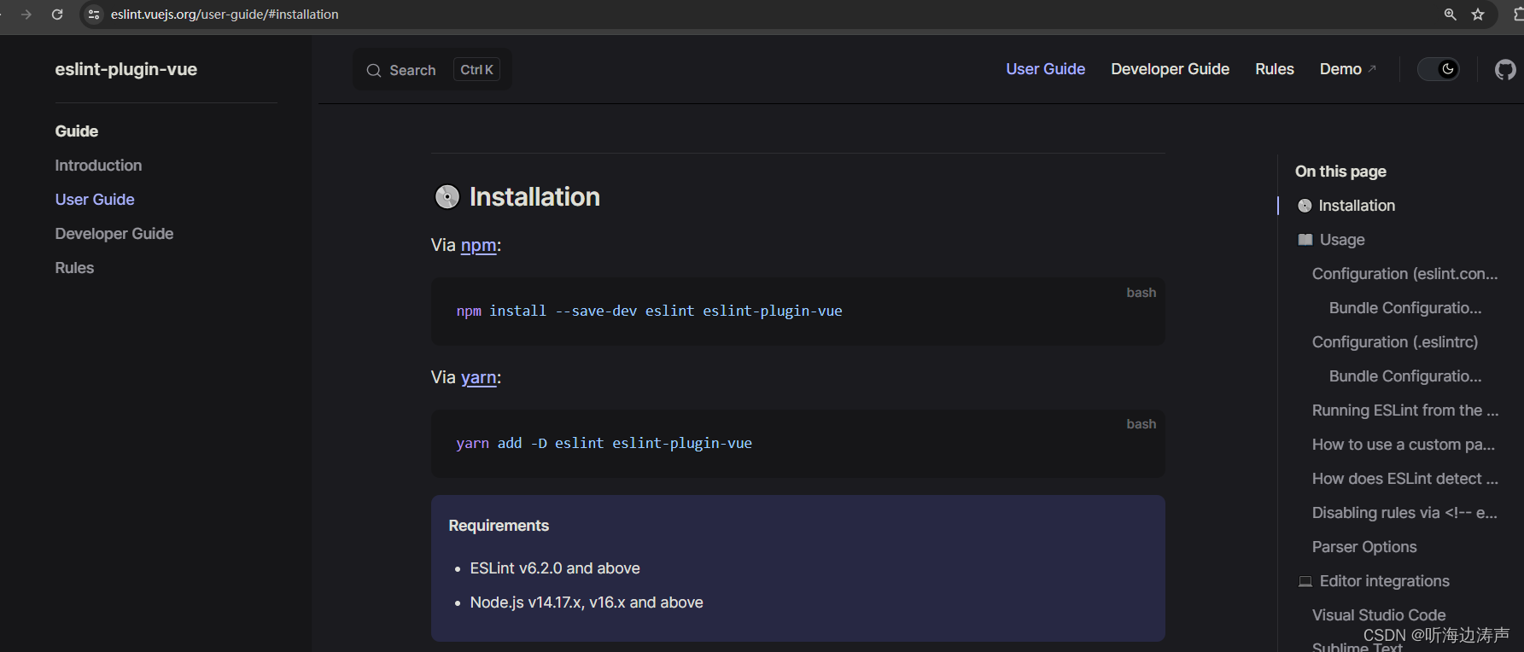The height and width of the screenshot is (652, 1524).
Task: Toggle dark mode appearance switch
Action: point(1439,69)
